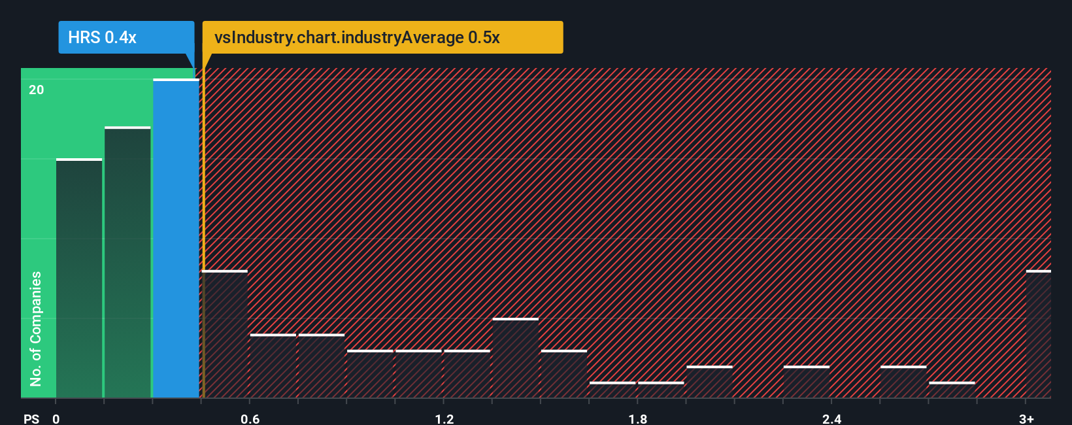
Task: Click the 3+ bar at far right
Action: (x=1039, y=334)
